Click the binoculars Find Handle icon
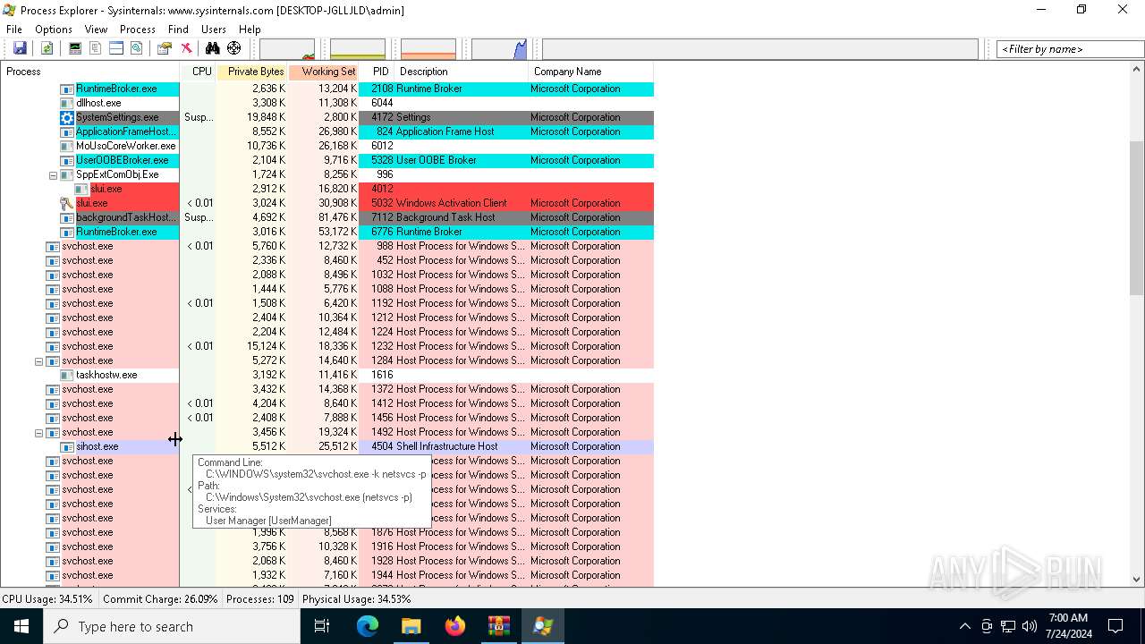Viewport: 1145px width, 644px height. click(213, 48)
